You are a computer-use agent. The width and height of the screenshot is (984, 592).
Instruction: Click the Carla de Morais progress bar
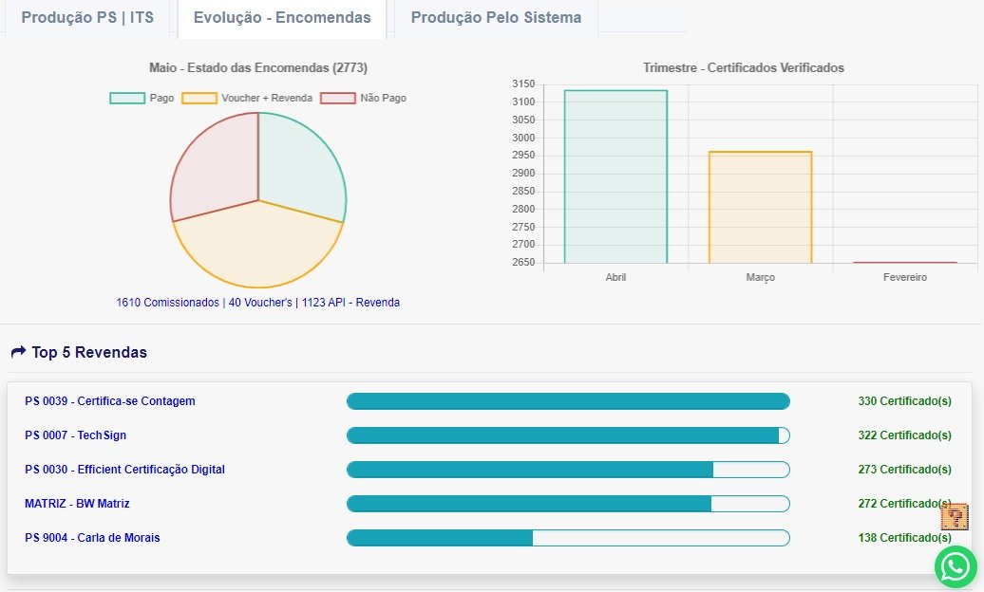568,538
